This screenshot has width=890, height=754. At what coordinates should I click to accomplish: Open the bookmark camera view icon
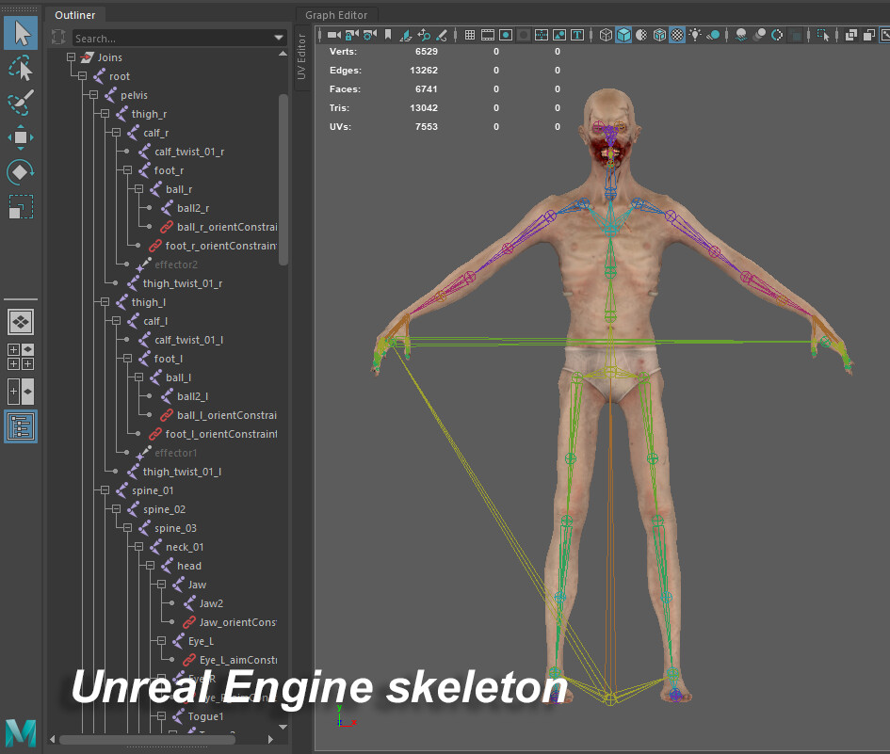[x=388, y=35]
